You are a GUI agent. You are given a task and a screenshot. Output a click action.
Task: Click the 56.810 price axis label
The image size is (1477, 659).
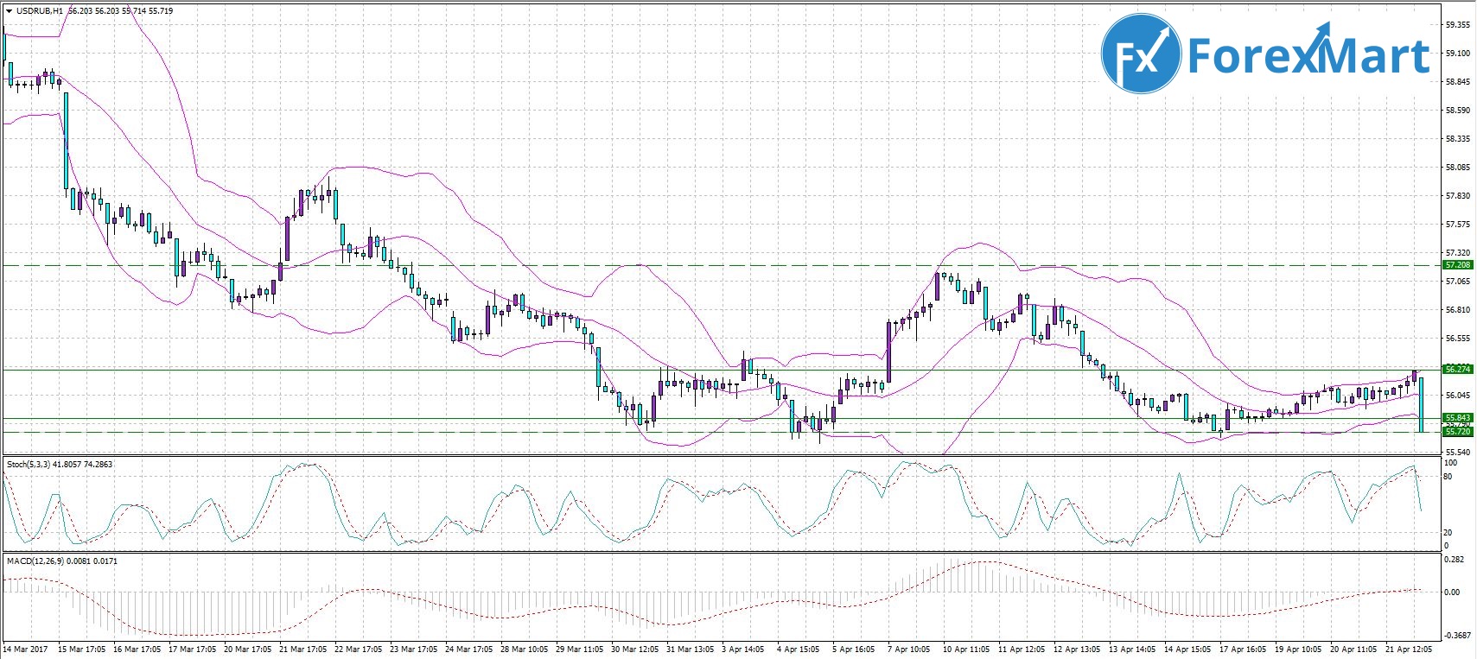[1458, 310]
